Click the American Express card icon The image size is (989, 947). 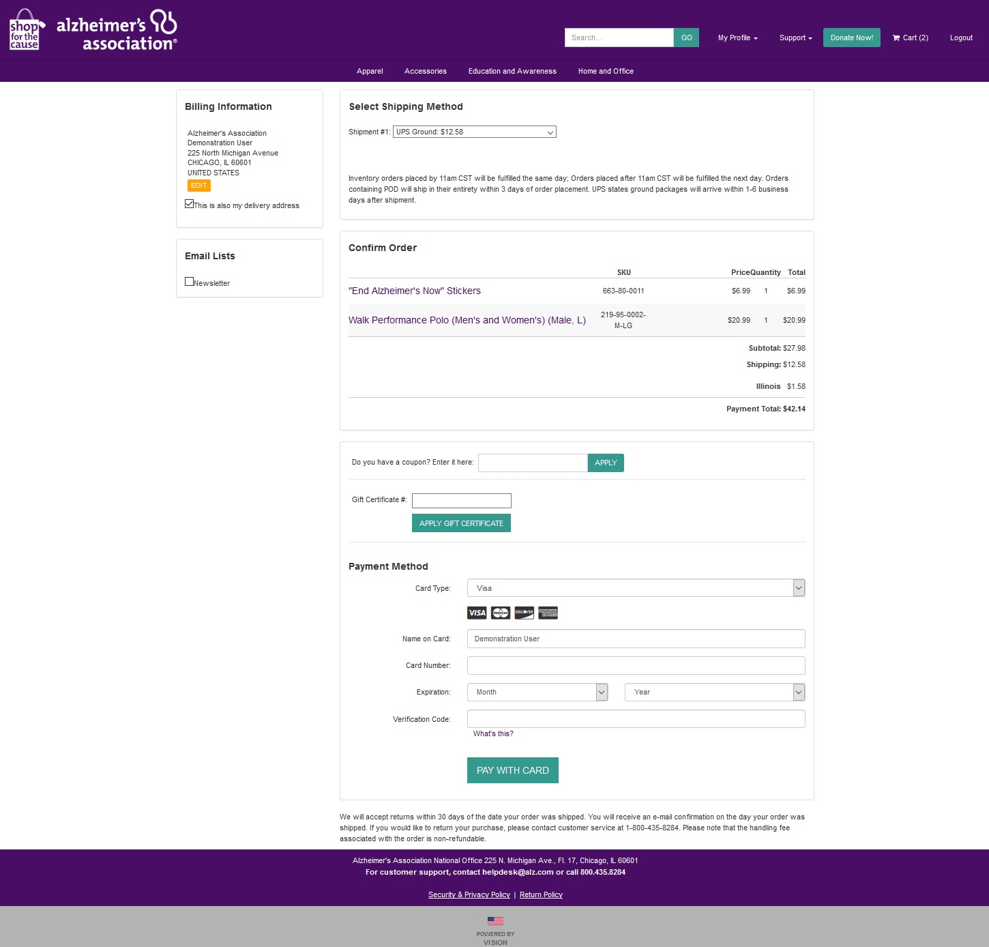pyautogui.click(x=548, y=613)
